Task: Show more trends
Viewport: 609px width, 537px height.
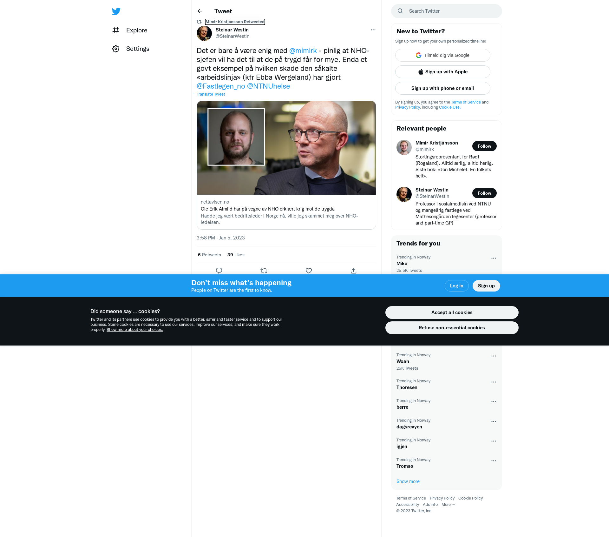Action: [408, 481]
